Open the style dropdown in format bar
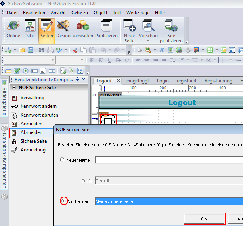 (53, 60)
